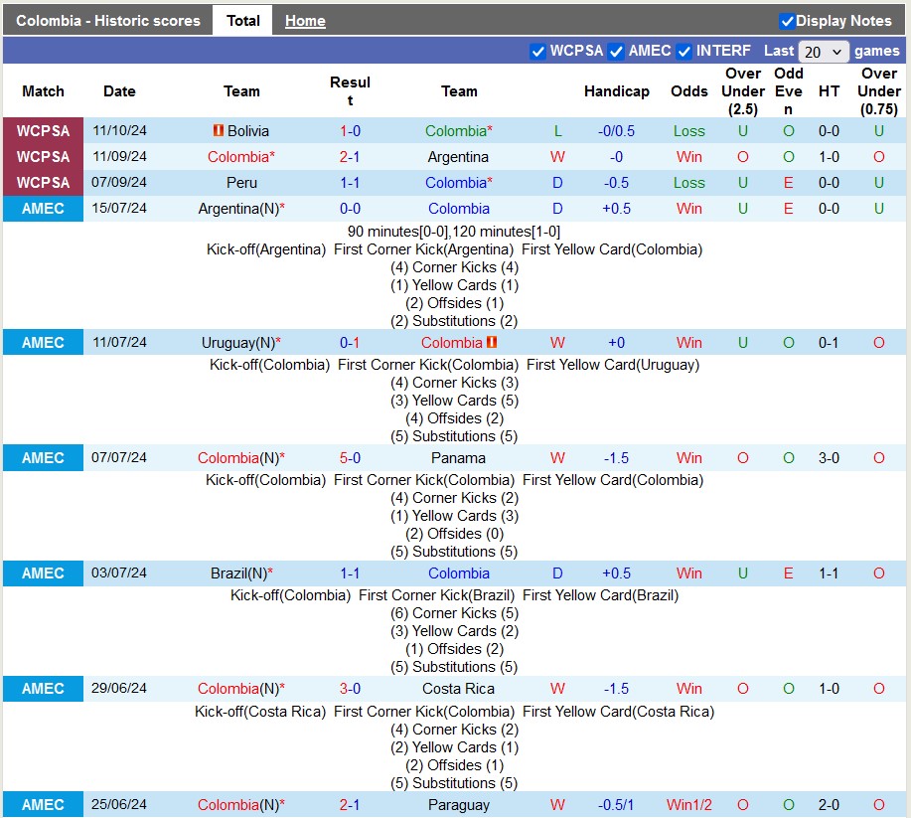Click WCPSA badge on 11/10/24 match
911x818 pixels.
pyautogui.click(x=43, y=131)
